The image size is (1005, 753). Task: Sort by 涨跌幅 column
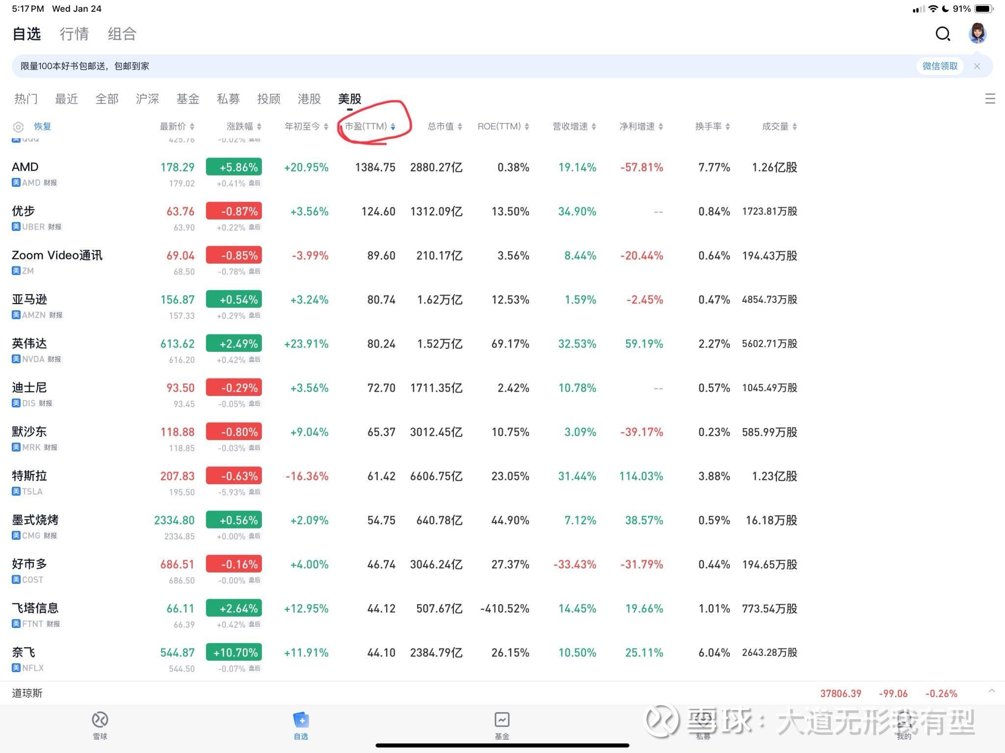click(244, 126)
